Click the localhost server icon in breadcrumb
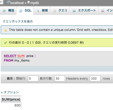The height and width of the screenshot is (110, 113). (9, 3)
